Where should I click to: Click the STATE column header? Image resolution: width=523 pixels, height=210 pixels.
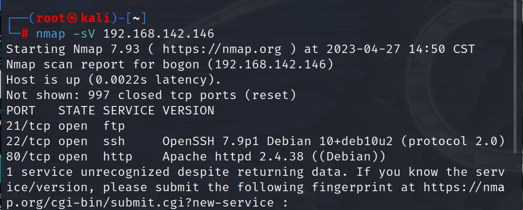pyautogui.click(x=76, y=110)
